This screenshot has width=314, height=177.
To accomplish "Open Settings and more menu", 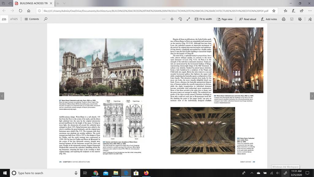I will [x=310, y=11].
